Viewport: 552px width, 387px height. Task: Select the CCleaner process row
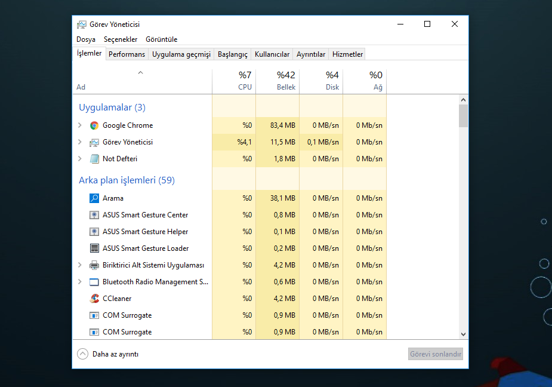click(230, 299)
